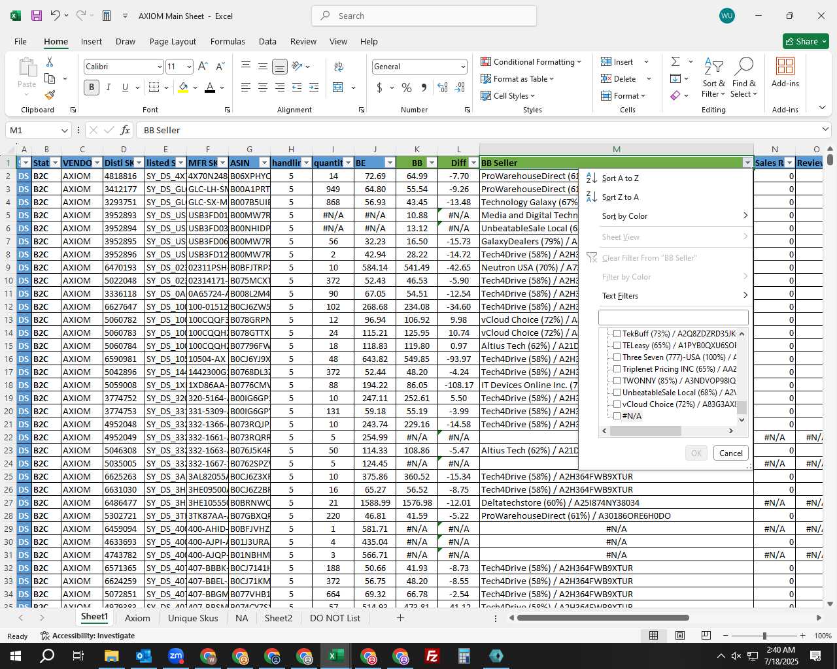Open Excel from the taskbar
Screen dimensions: 837x669
(336, 656)
